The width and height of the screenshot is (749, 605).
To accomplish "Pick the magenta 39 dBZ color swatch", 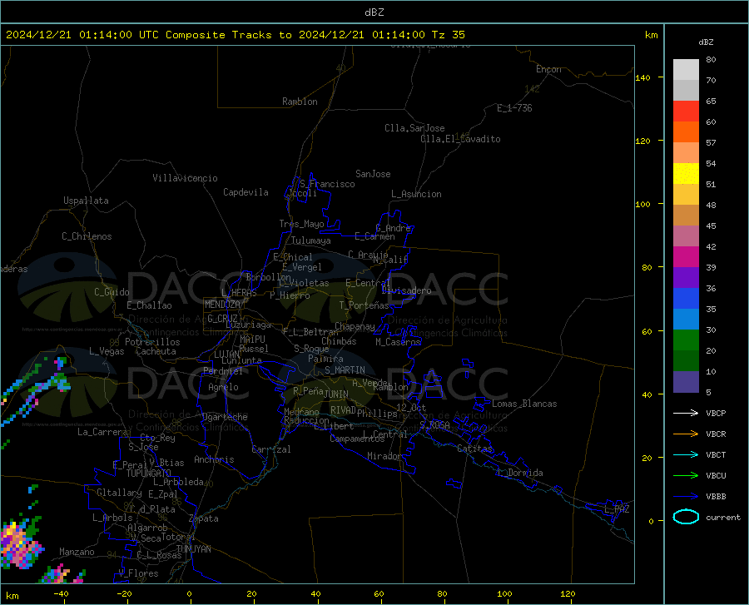I will pos(686,257).
